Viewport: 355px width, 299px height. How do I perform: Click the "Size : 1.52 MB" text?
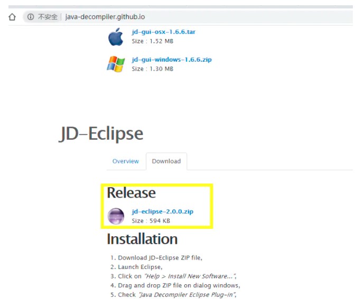click(152, 41)
